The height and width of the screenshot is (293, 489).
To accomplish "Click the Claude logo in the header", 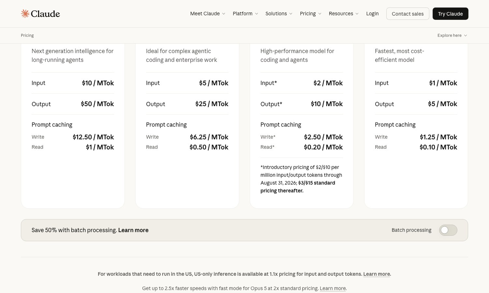I will [40, 14].
